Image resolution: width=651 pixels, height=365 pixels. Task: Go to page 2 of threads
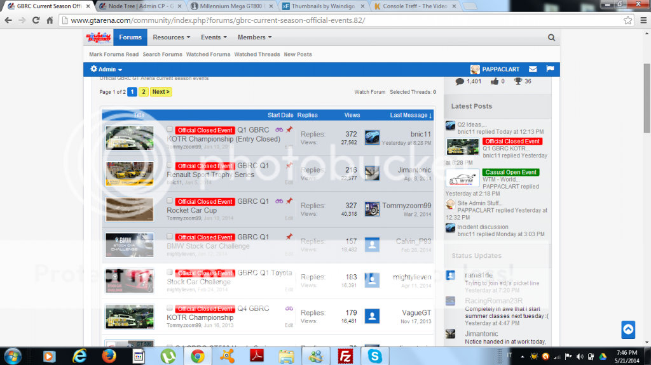(x=144, y=91)
